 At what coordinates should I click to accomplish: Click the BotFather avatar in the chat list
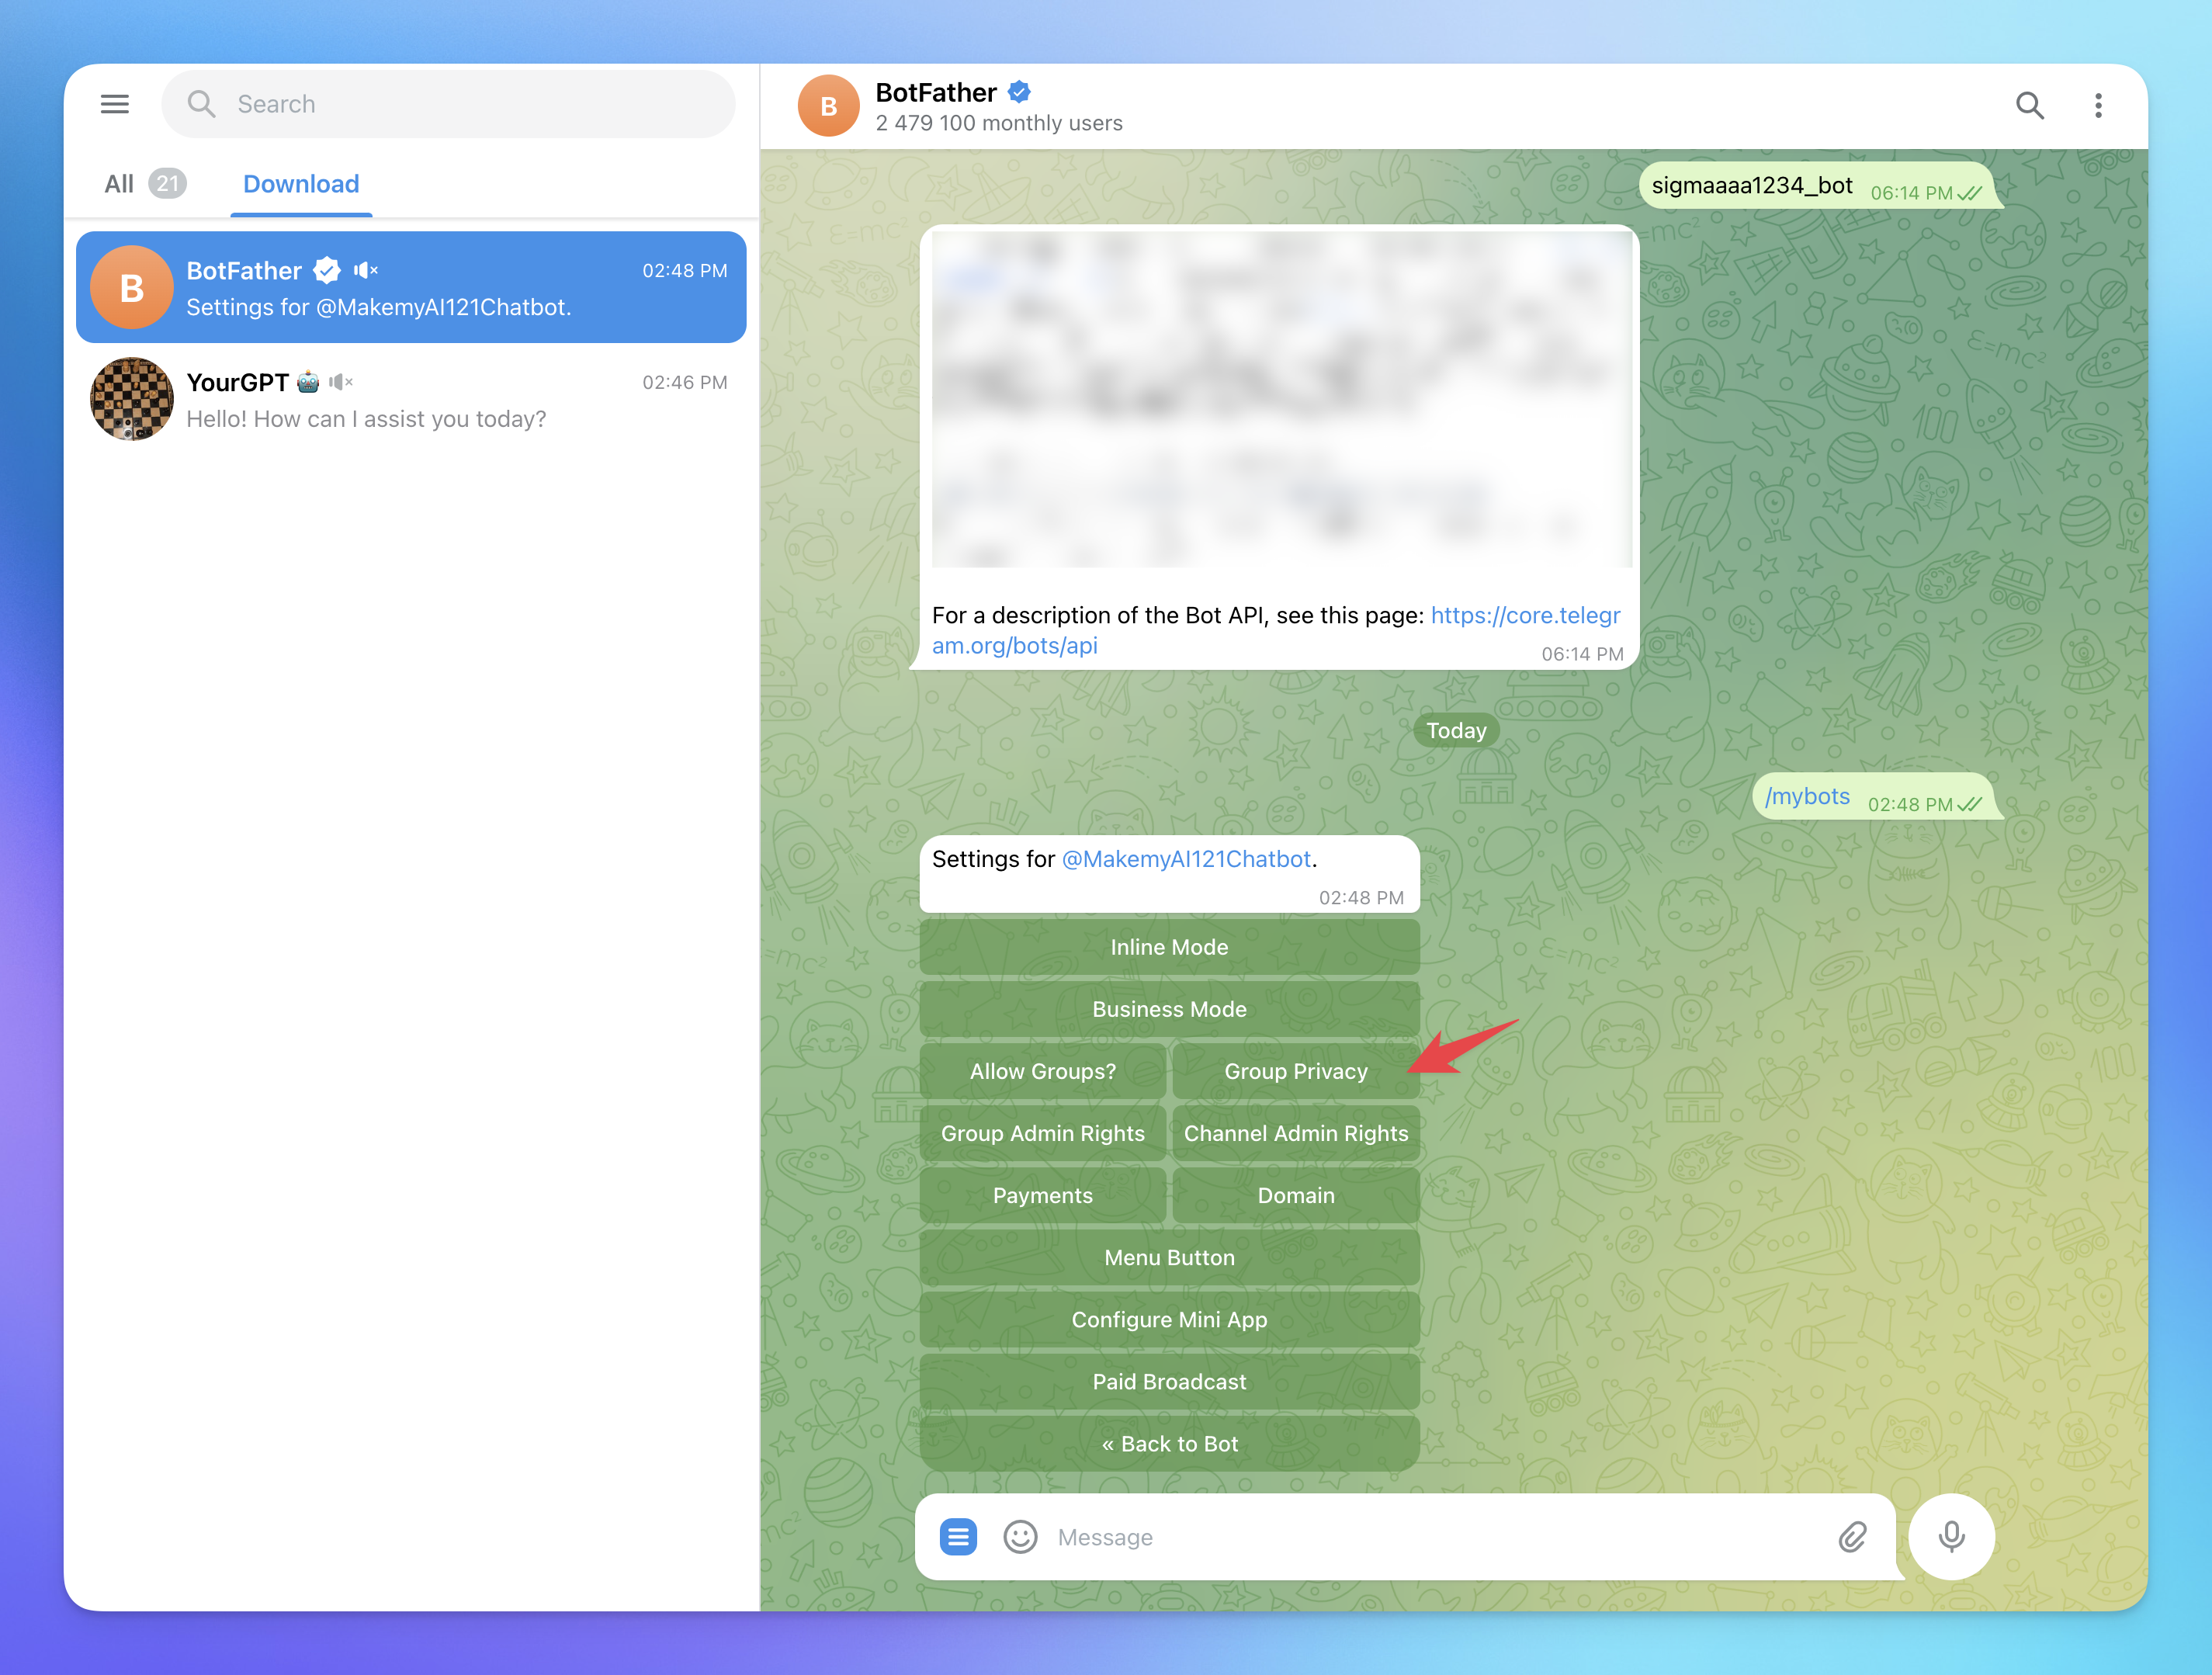pyautogui.click(x=131, y=288)
